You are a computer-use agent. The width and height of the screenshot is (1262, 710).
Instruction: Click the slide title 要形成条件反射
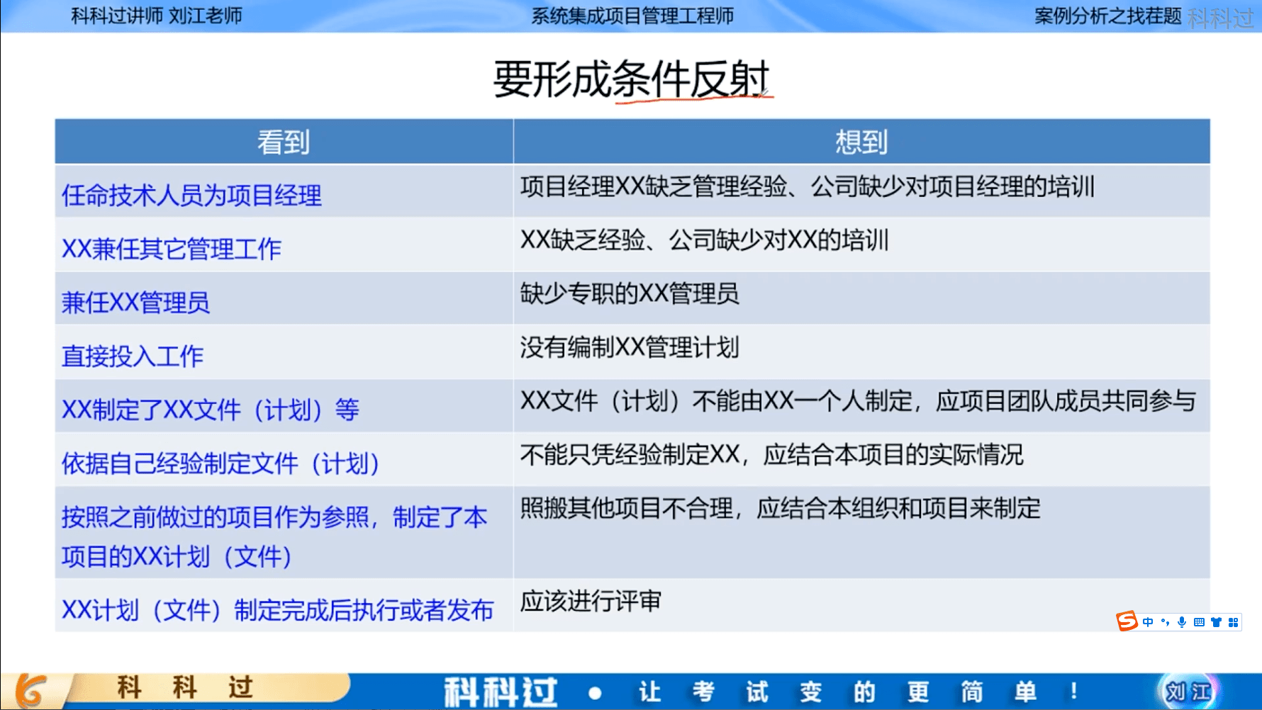click(x=632, y=78)
